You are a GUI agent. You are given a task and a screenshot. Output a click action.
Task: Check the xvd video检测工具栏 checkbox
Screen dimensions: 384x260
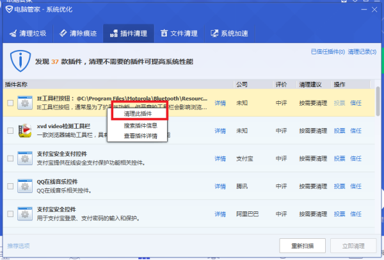(10, 131)
